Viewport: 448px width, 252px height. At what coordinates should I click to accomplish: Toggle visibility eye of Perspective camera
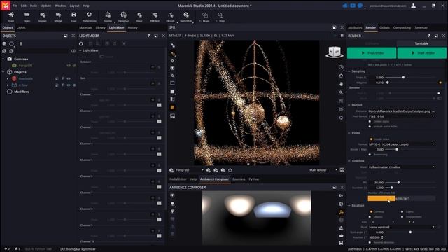(69, 65)
